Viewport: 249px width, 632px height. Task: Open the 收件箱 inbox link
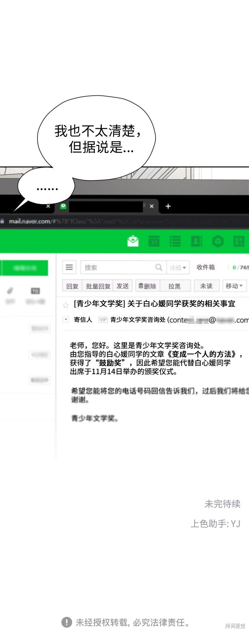[x=205, y=267]
